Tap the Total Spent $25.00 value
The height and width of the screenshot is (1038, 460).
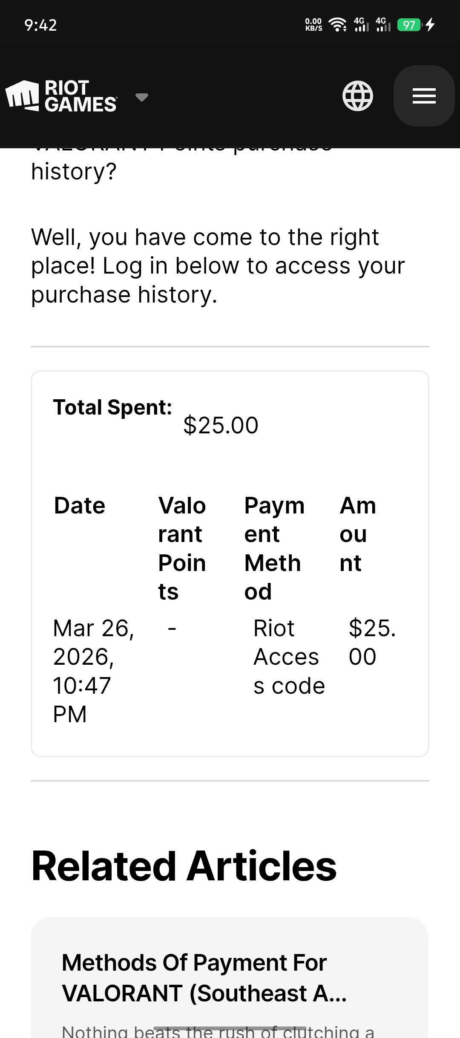tap(221, 425)
